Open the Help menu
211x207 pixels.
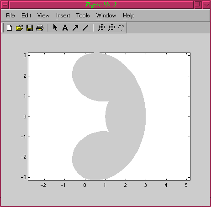coord(129,16)
